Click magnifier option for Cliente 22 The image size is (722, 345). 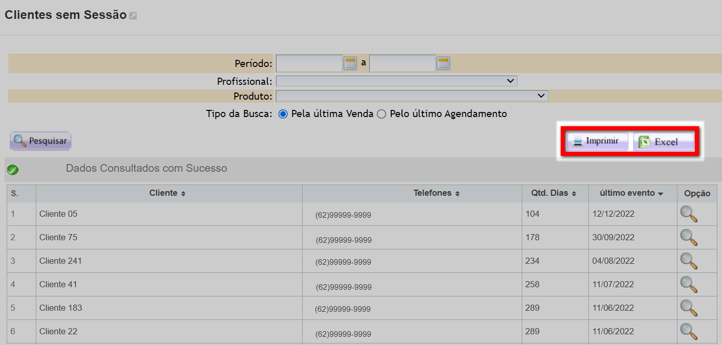(689, 332)
